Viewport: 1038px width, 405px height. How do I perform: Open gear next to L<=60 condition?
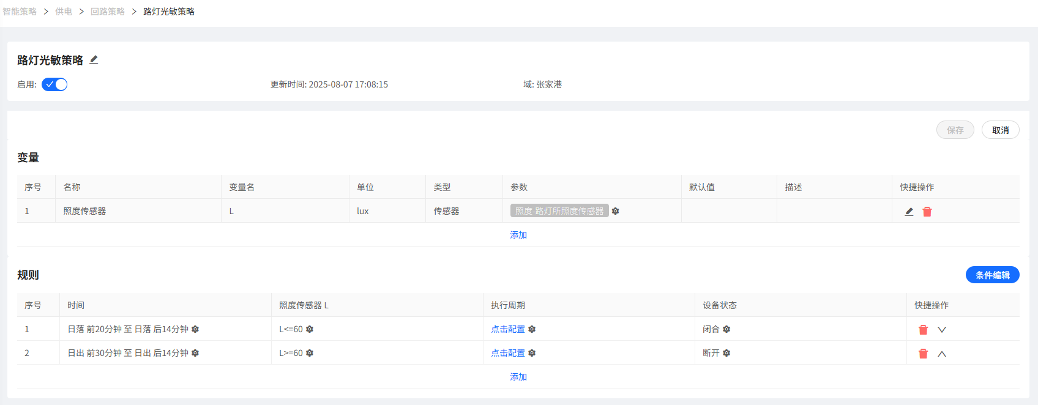310,329
